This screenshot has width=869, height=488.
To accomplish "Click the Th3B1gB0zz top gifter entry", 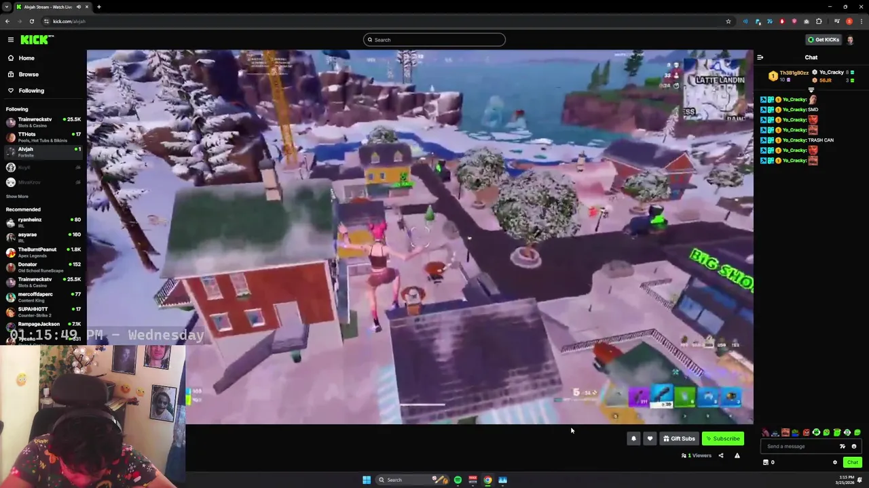I will 789,75.
